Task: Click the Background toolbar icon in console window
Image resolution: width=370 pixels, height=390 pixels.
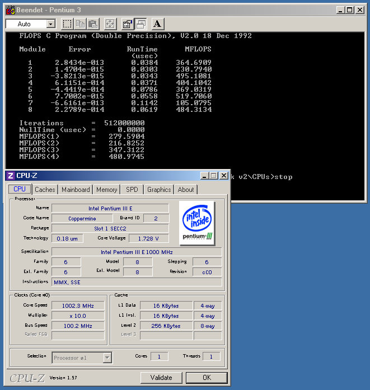Action: (140, 24)
